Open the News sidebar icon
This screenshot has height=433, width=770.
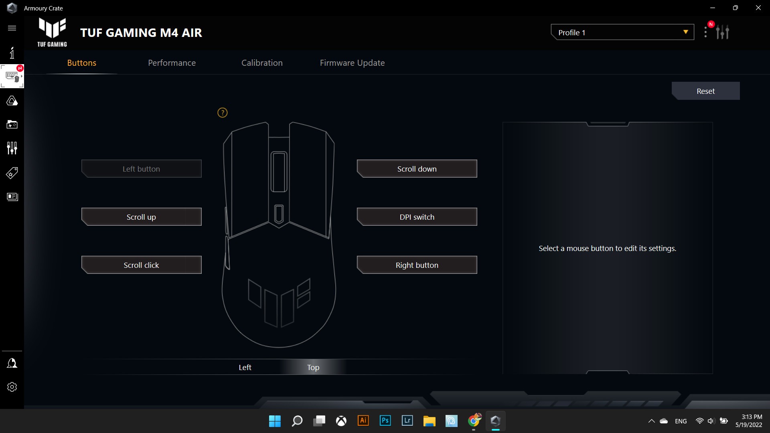coord(12,196)
